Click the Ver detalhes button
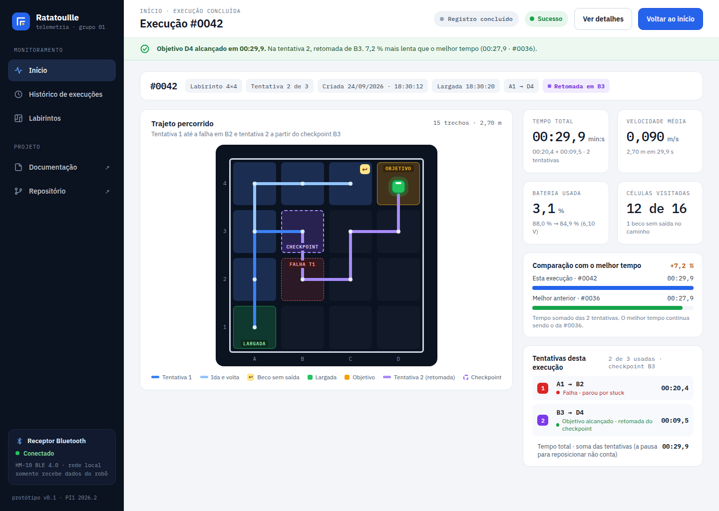Image resolution: width=719 pixels, height=511 pixels. (x=603, y=19)
